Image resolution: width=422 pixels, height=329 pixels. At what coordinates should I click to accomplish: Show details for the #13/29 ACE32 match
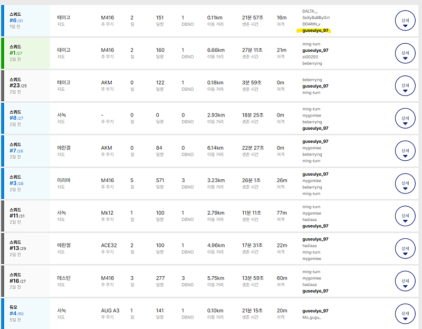[x=405, y=248]
